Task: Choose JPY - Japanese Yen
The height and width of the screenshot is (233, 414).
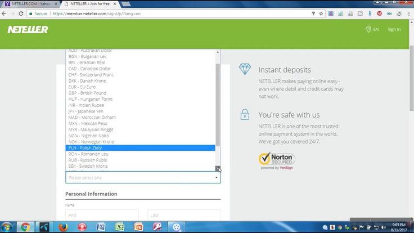Action: (141, 111)
